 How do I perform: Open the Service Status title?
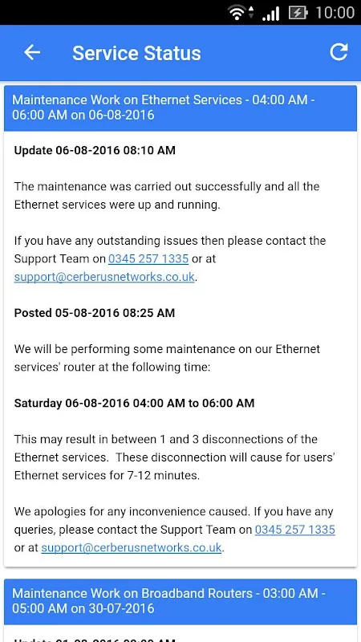[136, 53]
